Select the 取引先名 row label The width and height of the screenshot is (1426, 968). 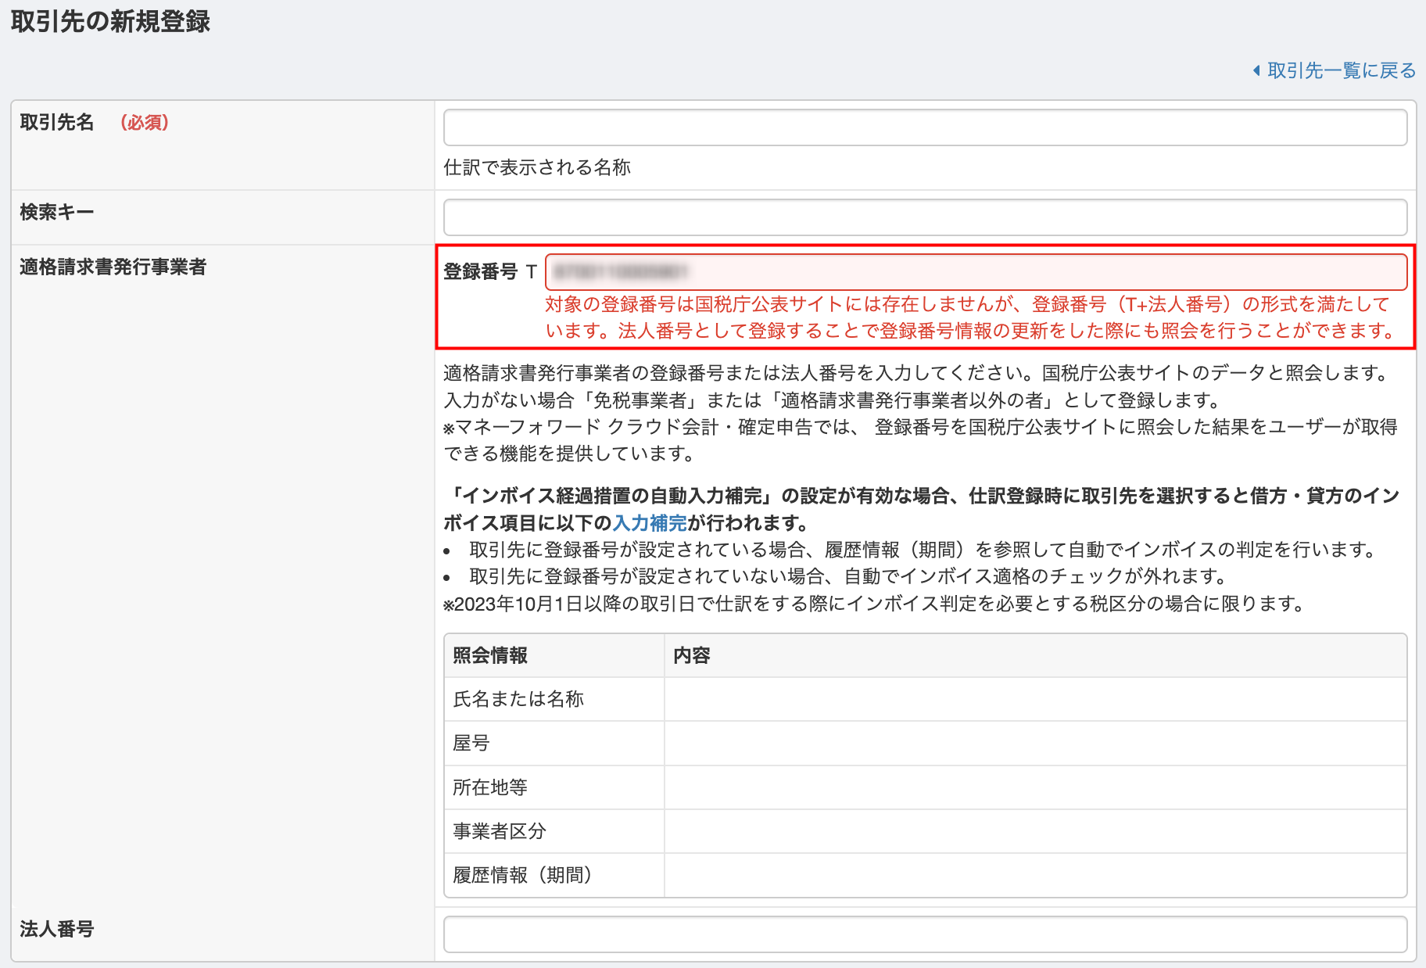(x=56, y=122)
